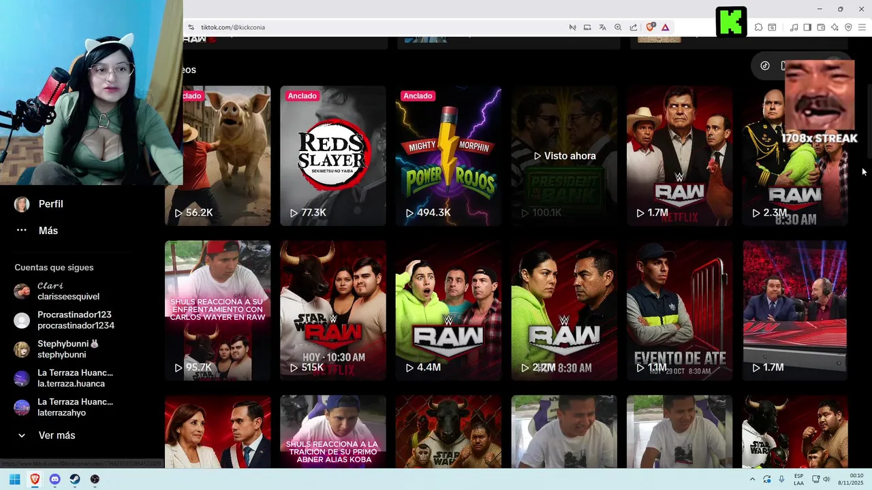The width and height of the screenshot is (872, 490).
Task: Click the VPN shield icon in toolbar
Action: [x=848, y=27]
